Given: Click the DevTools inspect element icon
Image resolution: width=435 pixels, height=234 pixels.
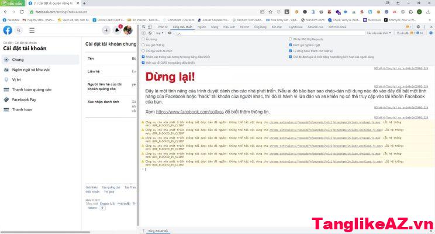Looking at the screenshot, I should [144, 27].
